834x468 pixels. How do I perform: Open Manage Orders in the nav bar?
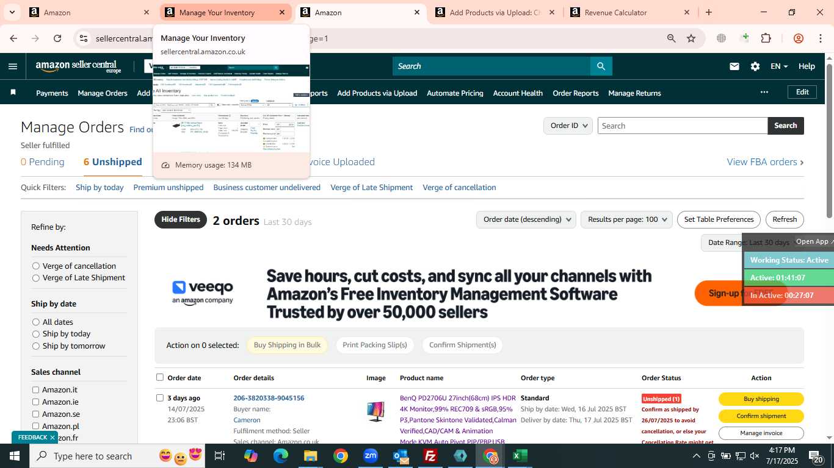(103, 93)
